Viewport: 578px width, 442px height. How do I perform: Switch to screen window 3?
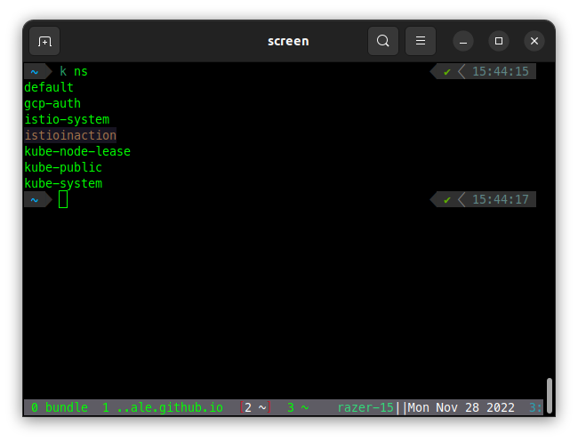(297, 408)
